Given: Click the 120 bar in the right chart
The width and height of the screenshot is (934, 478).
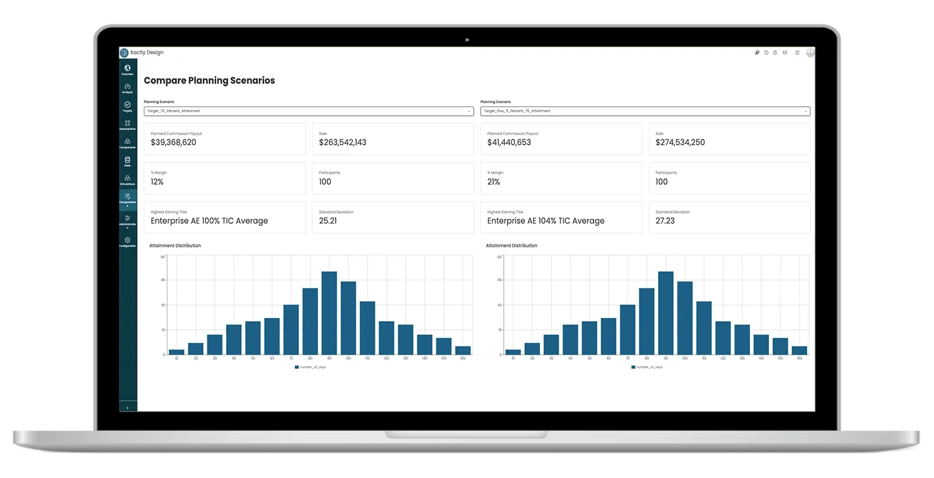Looking at the screenshot, I should pyautogui.click(x=723, y=338).
